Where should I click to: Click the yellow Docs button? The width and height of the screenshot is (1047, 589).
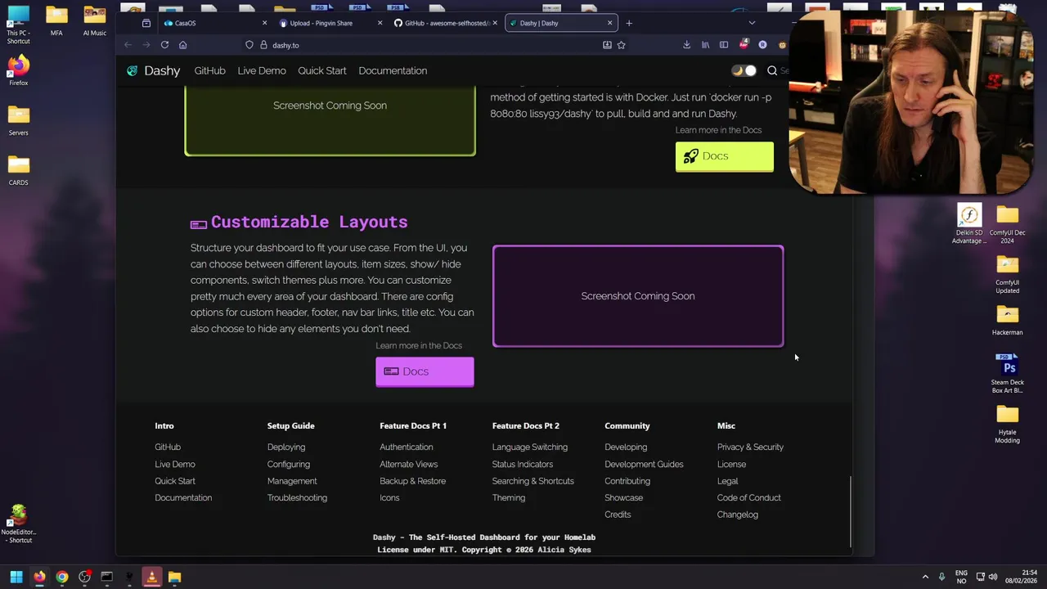(x=724, y=156)
